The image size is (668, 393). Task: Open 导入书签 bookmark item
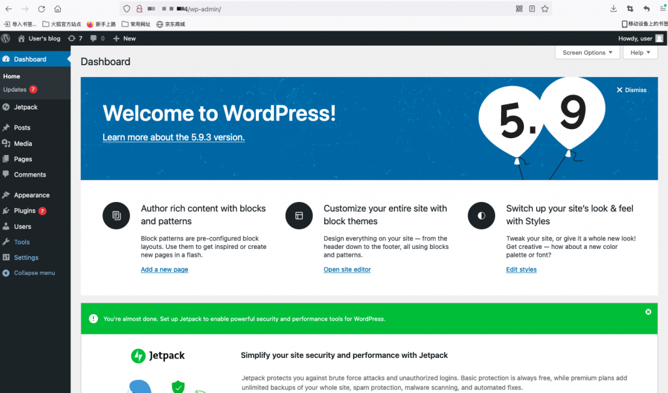20,24
